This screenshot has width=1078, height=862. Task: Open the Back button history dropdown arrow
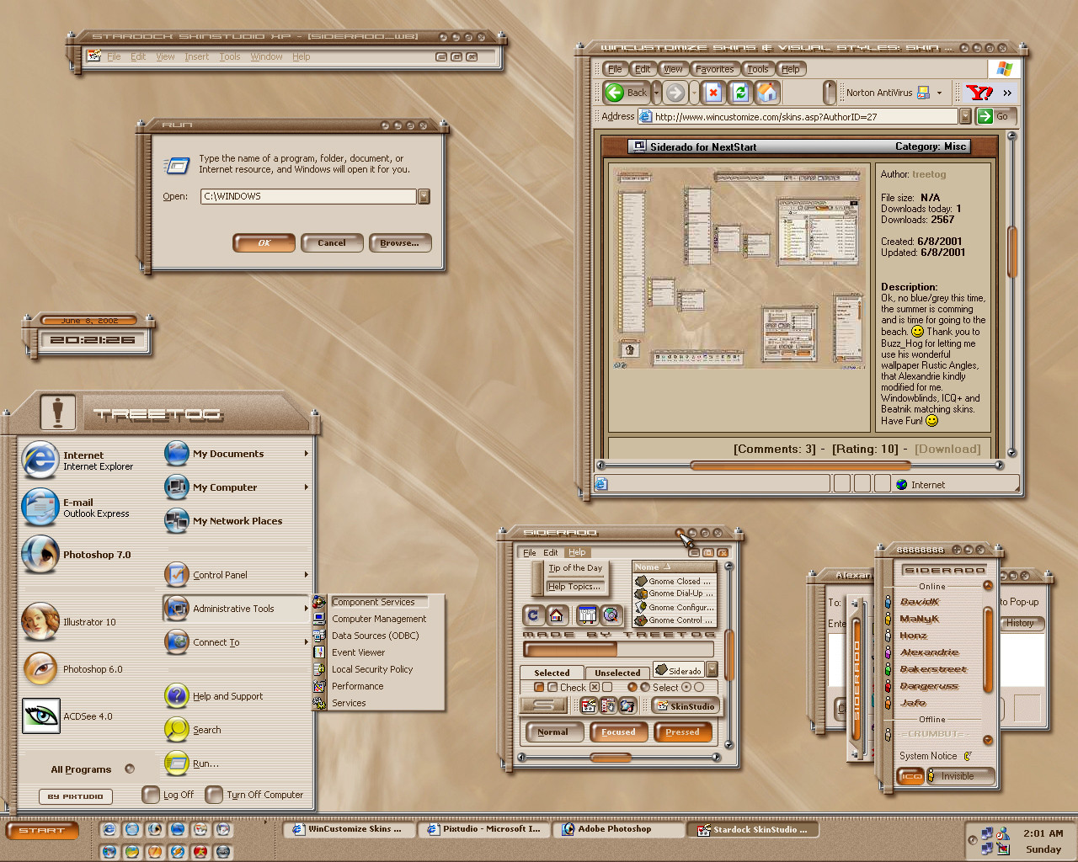point(657,93)
